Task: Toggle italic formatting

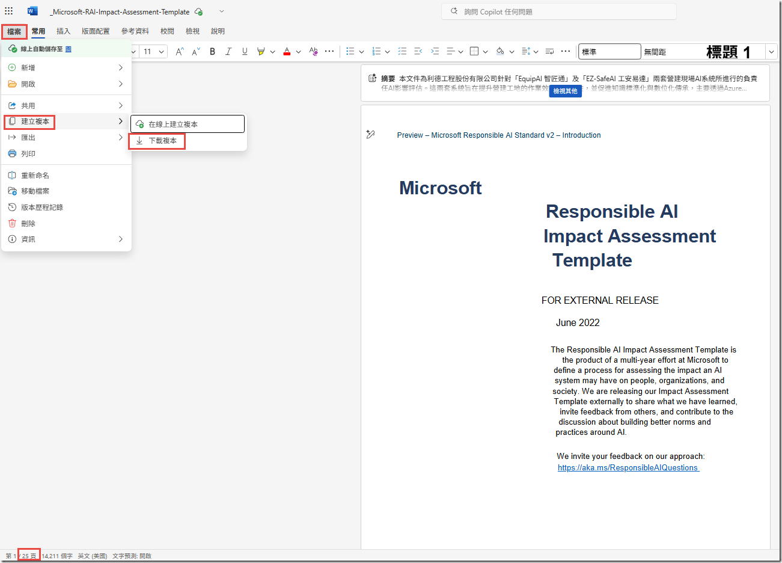Action: [x=228, y=52]
